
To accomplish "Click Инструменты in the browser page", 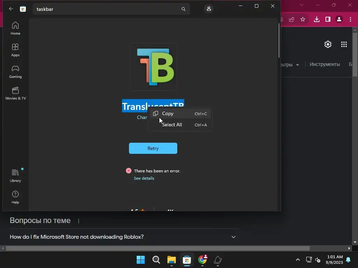I will pos(325,65).
